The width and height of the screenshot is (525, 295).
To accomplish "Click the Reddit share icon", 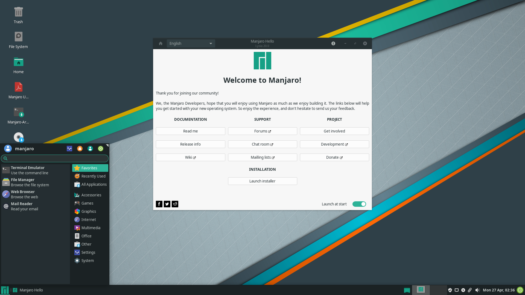I will (175, 204).
